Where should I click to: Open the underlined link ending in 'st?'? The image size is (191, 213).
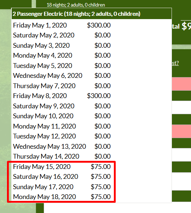(x=175, y=63)
